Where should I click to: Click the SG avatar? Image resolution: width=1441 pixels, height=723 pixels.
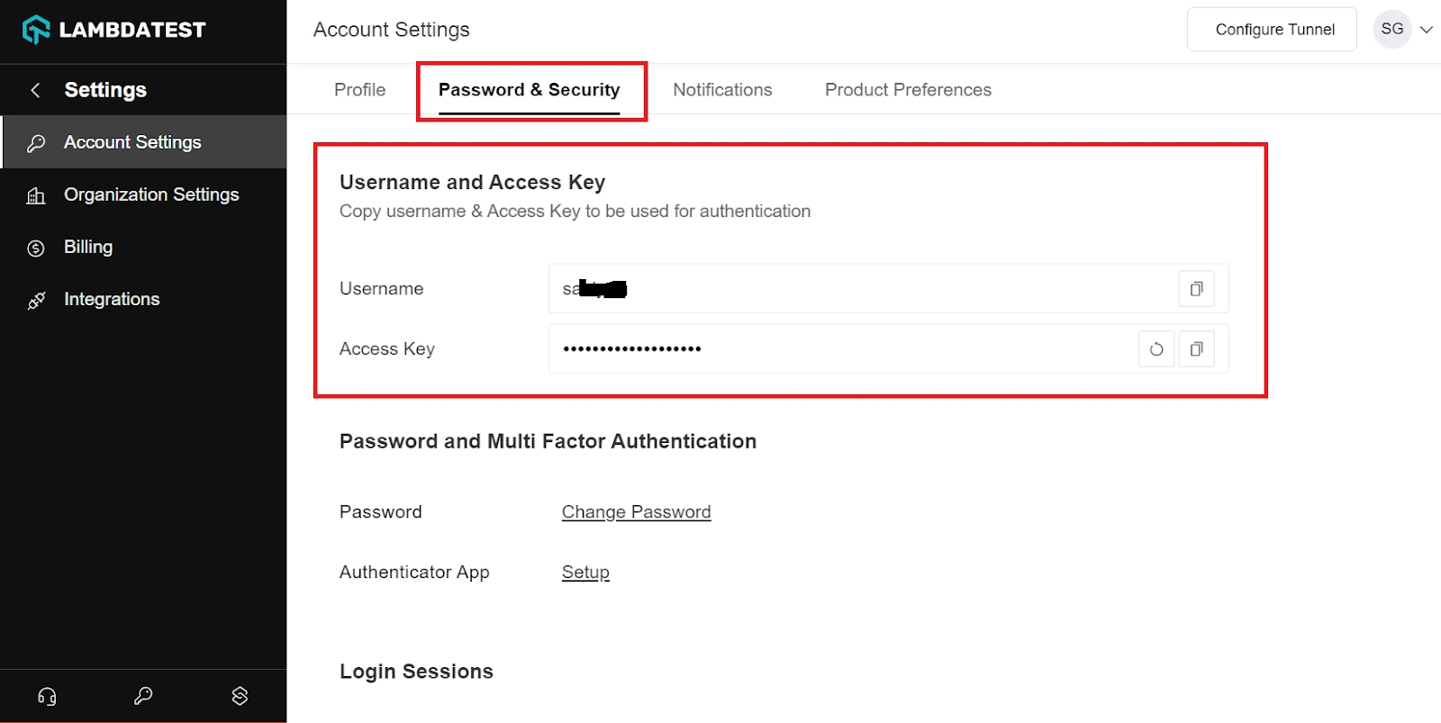(x=1391, y=30)
